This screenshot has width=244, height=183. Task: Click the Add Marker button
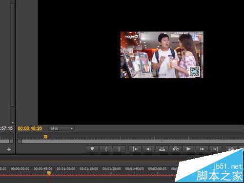[92, 149]
